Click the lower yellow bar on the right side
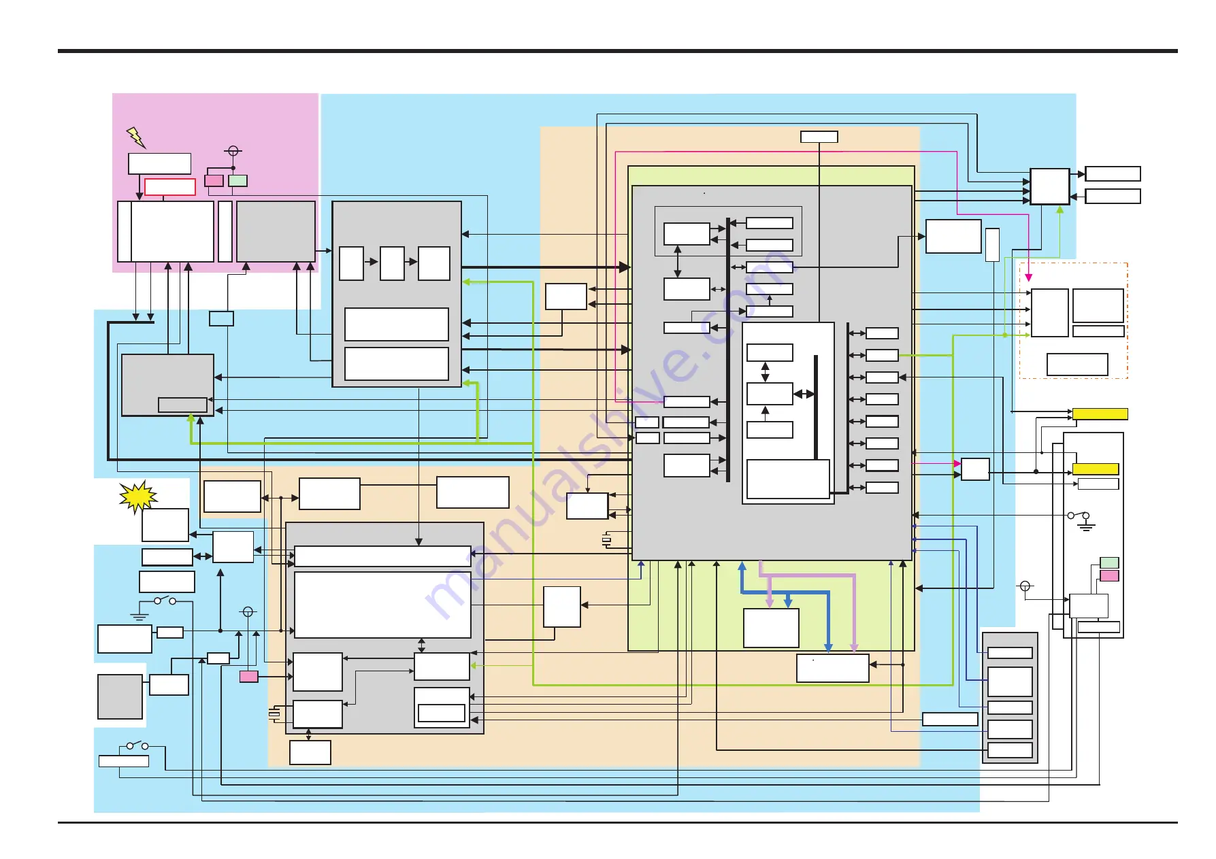The height and width of the screenshot is (859, 1216). tap(1096, 469)
